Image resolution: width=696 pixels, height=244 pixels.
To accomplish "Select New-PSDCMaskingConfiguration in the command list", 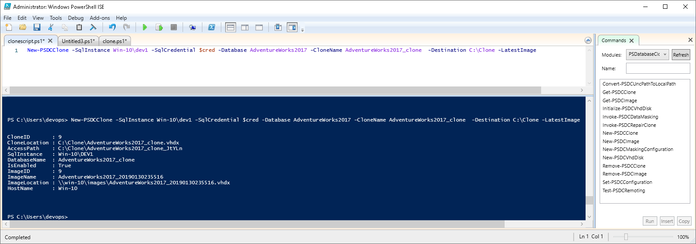I will tap(637, 149).
